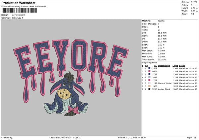The image size is (199, 140).
Task: Select the pink swatch beside 769 stitches
Action: coord(149,80)
